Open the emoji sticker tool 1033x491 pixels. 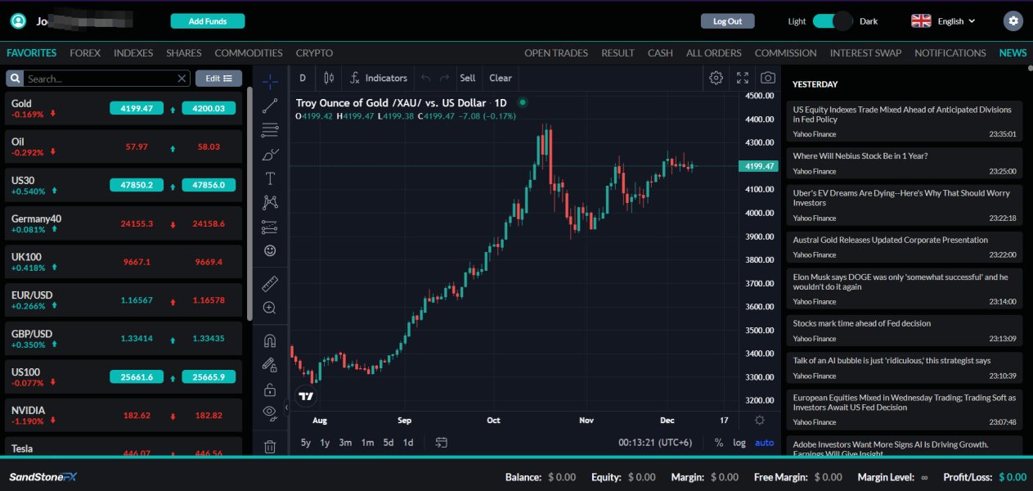270,250
